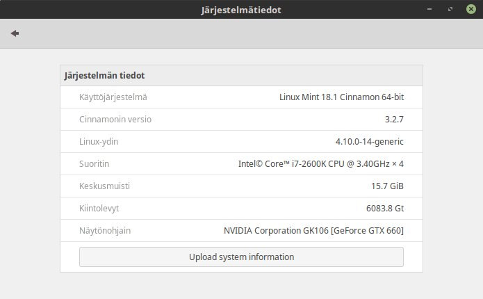Click the Intel Core i7-2600K processor value

[320, 164]
